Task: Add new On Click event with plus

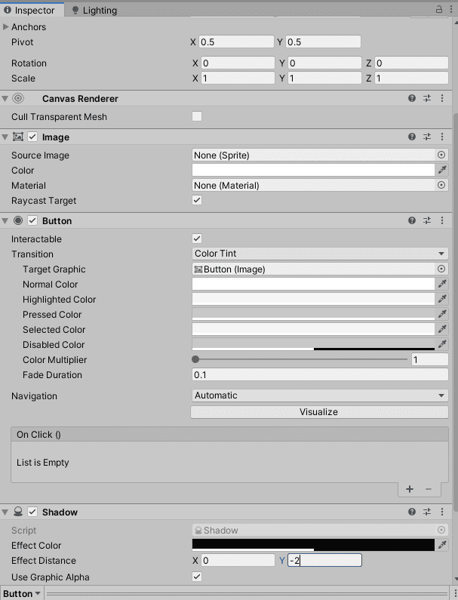Action: tap(410, 489)
